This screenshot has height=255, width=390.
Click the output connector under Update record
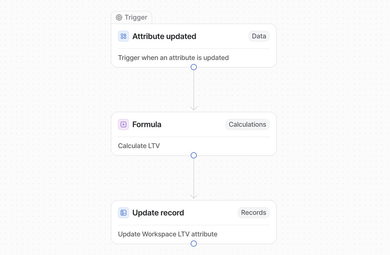tap(194, 243)
